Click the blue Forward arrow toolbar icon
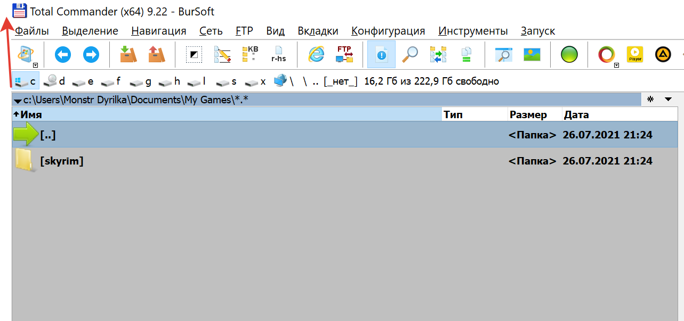 click(91, 54)
